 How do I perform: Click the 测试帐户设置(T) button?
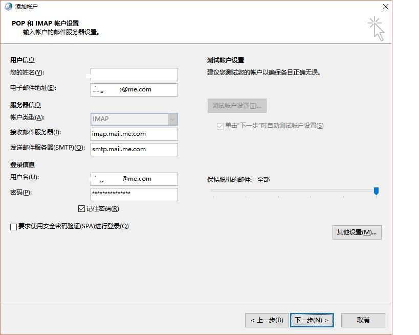(x=237, y=106)
